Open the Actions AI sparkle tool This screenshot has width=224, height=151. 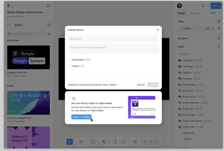click(x=135, y=142)
